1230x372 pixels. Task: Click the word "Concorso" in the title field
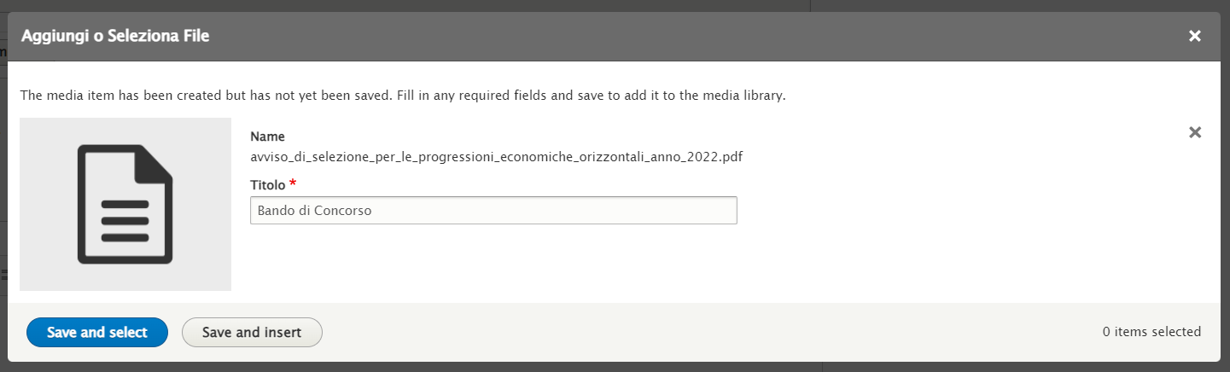pos(343,211)
